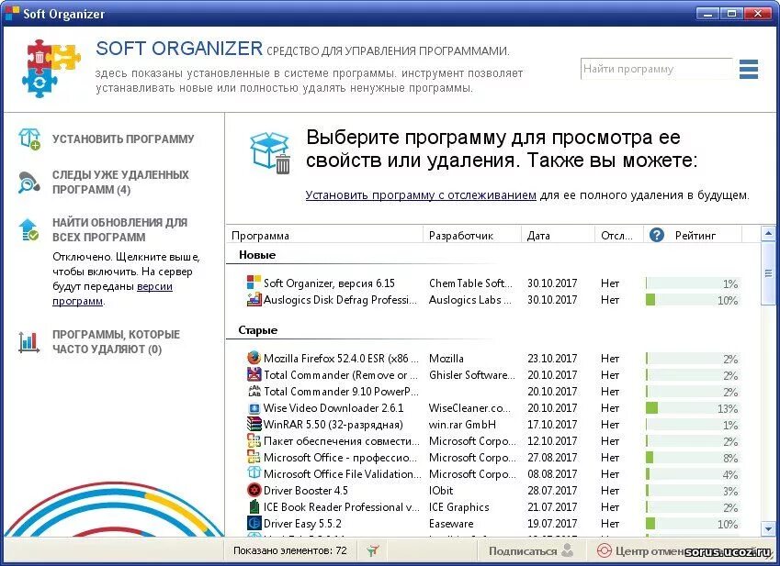Click the filter icon in status bar
The height and width of the screenshot is (566, 780).
point(373,550)
